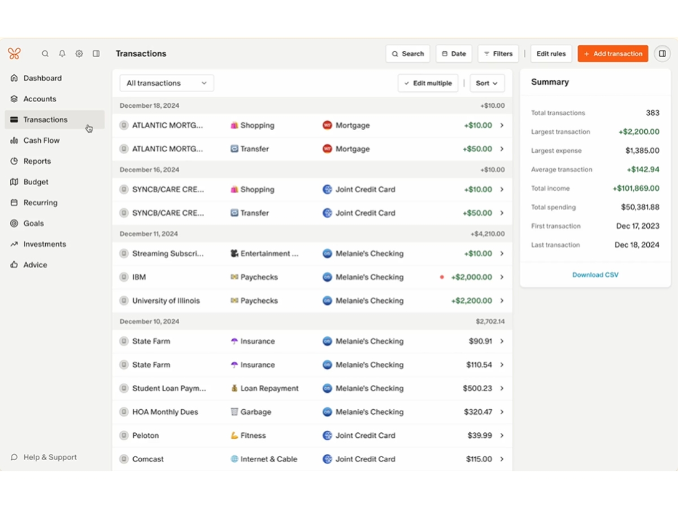
Task: Click the Add transaction button
Action: tap(613, 54)
